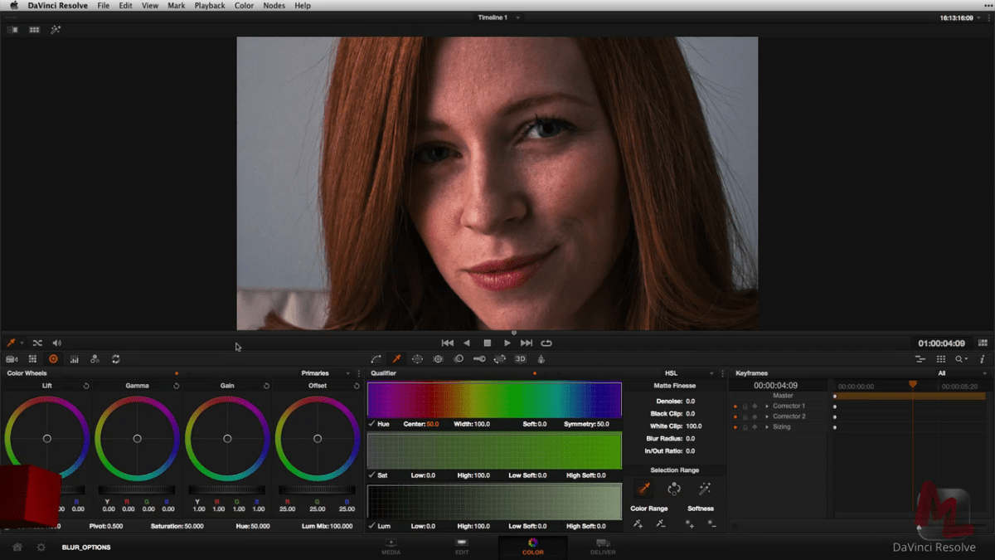Open the RGB Mixer grid icon
This screenshot has height=560, width=995.
(x=32, y=358)
